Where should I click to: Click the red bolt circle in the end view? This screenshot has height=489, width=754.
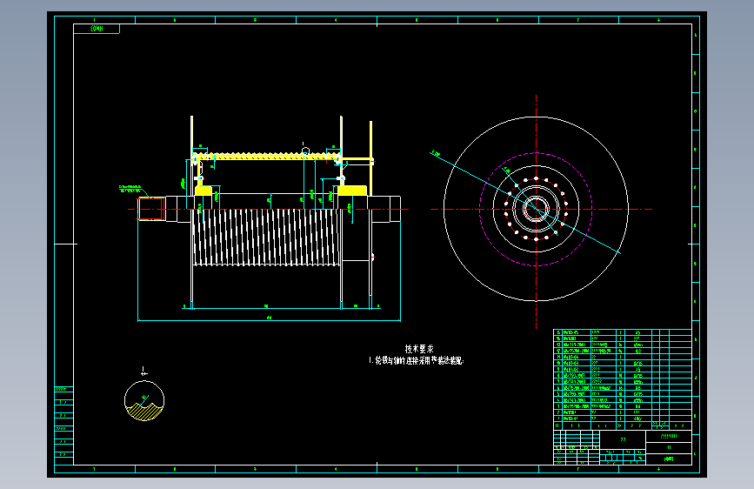tap(537, 210)
